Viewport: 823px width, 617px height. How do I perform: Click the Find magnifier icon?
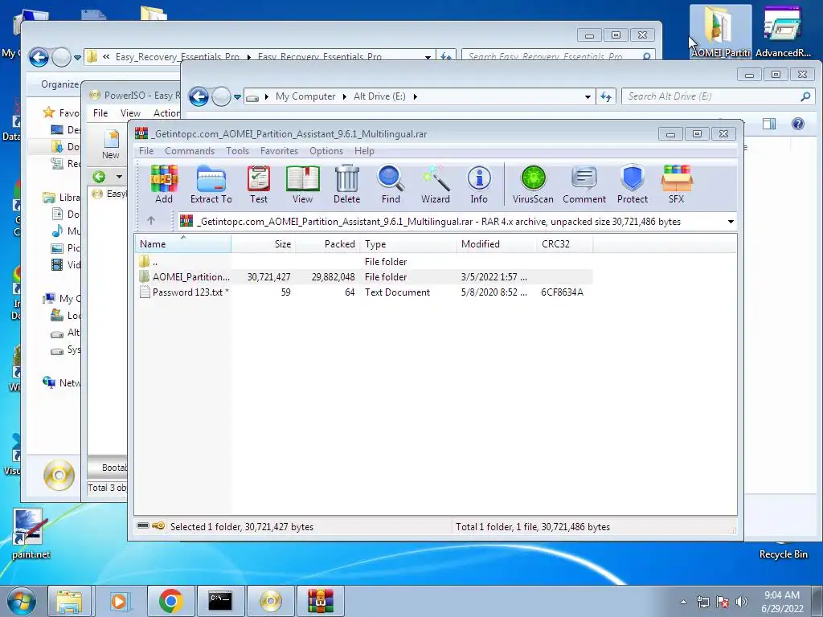(391, 184)
